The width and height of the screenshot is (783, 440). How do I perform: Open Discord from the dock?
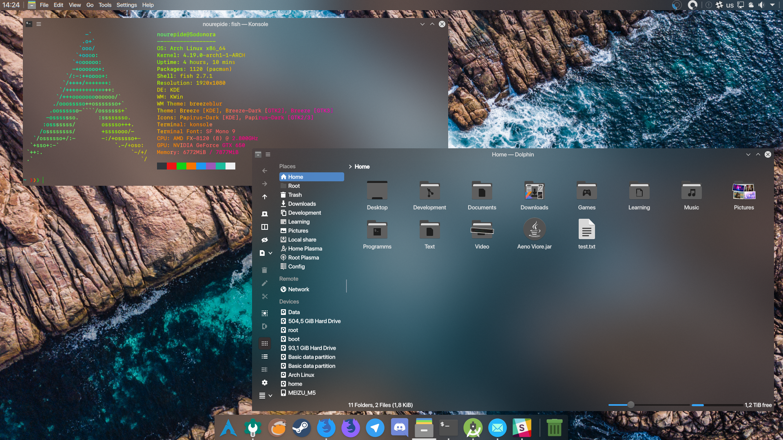coord(399,428)
